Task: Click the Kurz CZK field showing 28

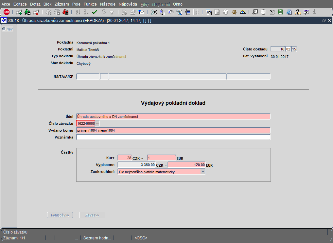Action: point(125,158)
